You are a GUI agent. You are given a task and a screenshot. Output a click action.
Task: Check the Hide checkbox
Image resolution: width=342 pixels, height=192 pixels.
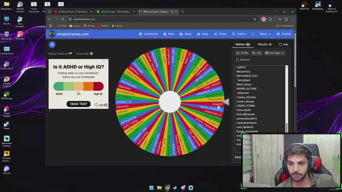280,45
